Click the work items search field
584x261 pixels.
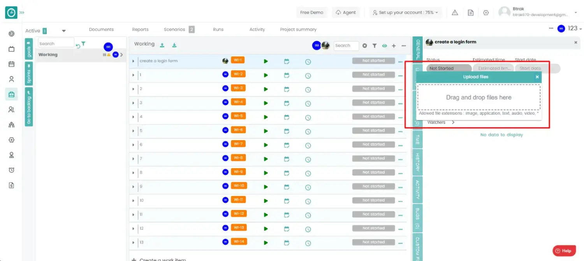(346, 45)
